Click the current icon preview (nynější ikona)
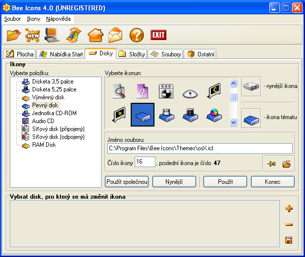Image resolution: width=305 pixels, height=257 pixels. (251, 86)
